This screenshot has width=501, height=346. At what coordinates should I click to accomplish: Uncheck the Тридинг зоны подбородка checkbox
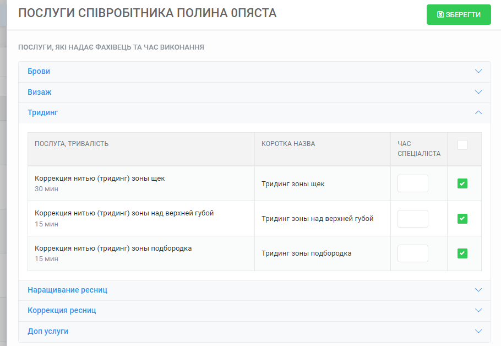point(462,253)
